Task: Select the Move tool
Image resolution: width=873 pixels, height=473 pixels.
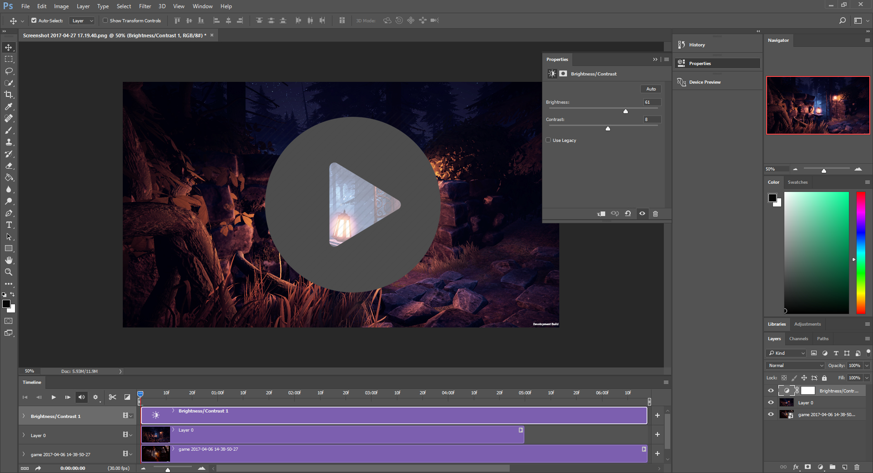Action: (9, 47)
